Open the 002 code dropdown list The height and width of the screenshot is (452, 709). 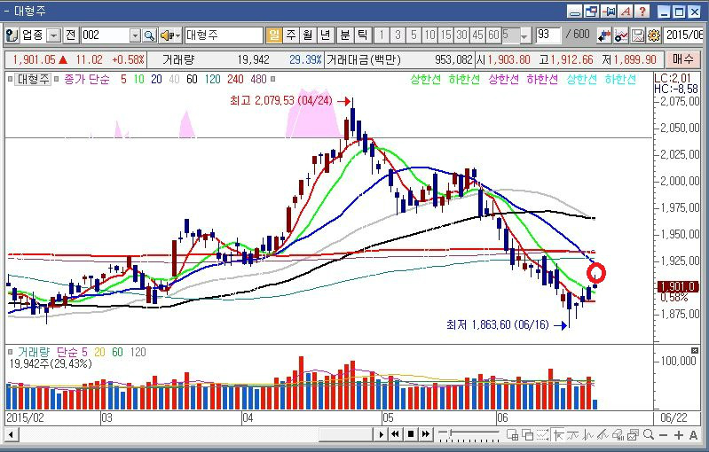point(136,35)
